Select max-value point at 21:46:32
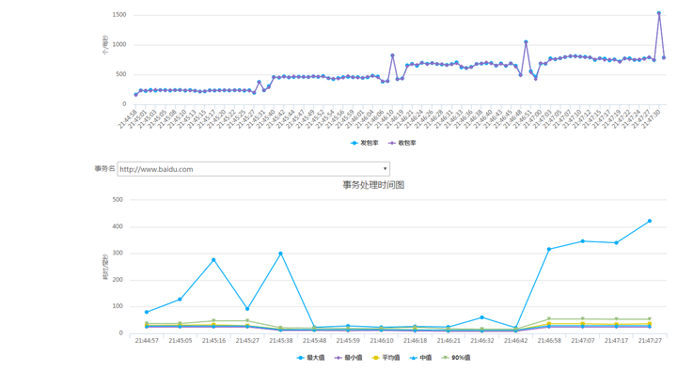The height and width of the screenshot is (370, 677). click(481, 317)
